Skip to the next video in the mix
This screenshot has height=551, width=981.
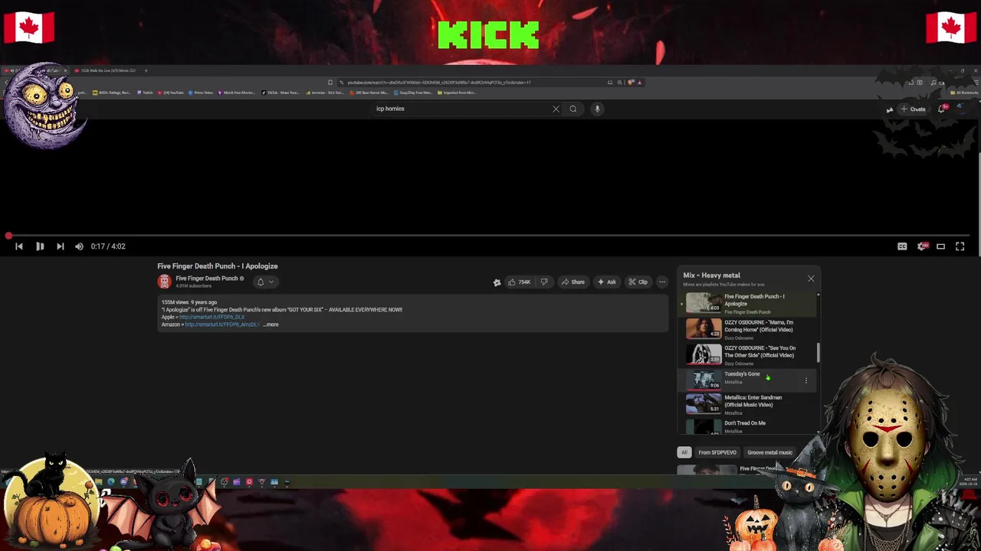click(x=60, y=246)
